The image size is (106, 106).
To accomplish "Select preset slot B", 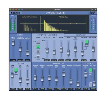I will (x=95, y=10).
